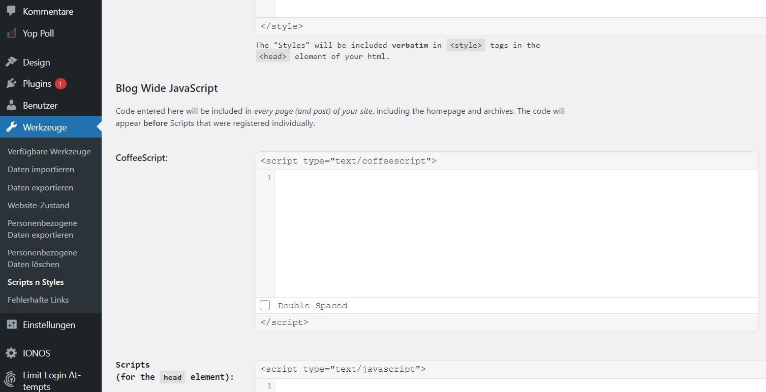Click the Yop Poll chart icon

pos(11,34)
